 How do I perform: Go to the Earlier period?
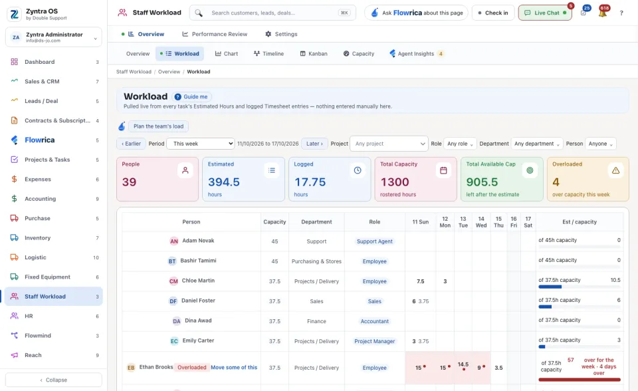(131, 144)
